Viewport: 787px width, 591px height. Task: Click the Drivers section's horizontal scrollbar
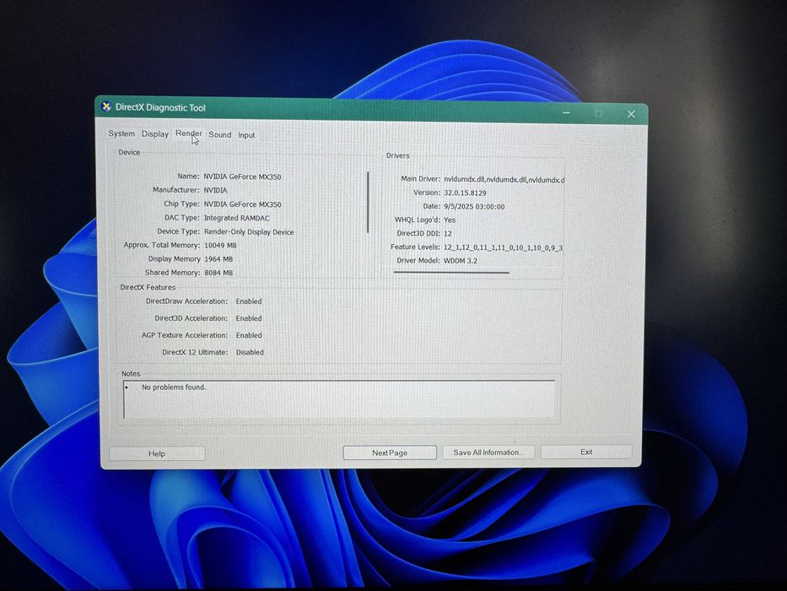(x=452, y=273)
